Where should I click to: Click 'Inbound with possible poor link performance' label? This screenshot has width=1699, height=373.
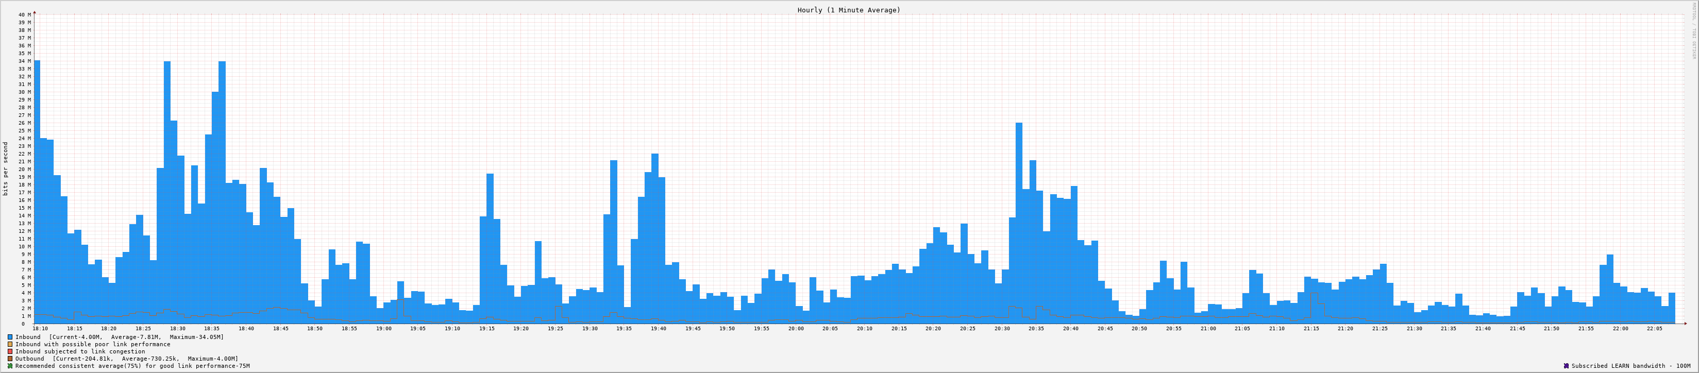coord(92,344)
